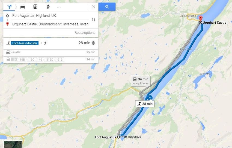Viewport: 232px width, 148px height.
Task: Click the Fort Augustus origin marker
Action: [118, 137]
